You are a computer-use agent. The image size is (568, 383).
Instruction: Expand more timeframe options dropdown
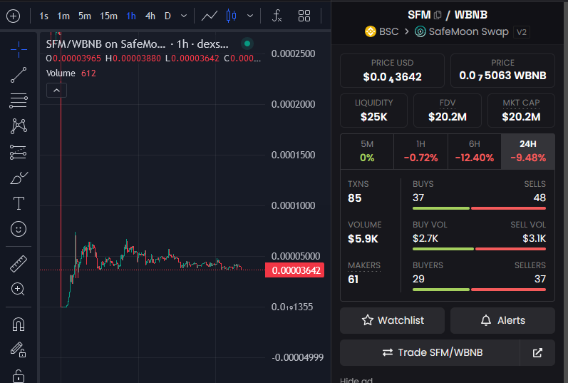point(184,16)
